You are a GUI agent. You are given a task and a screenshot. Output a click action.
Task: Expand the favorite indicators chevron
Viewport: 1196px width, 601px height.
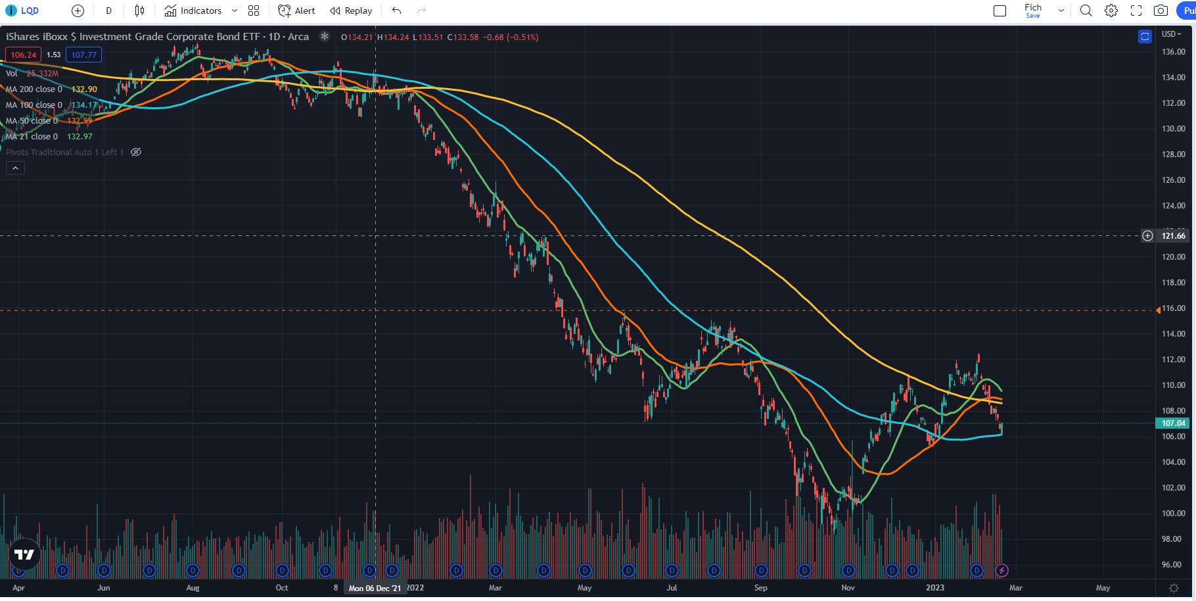[x=235, y=11]
